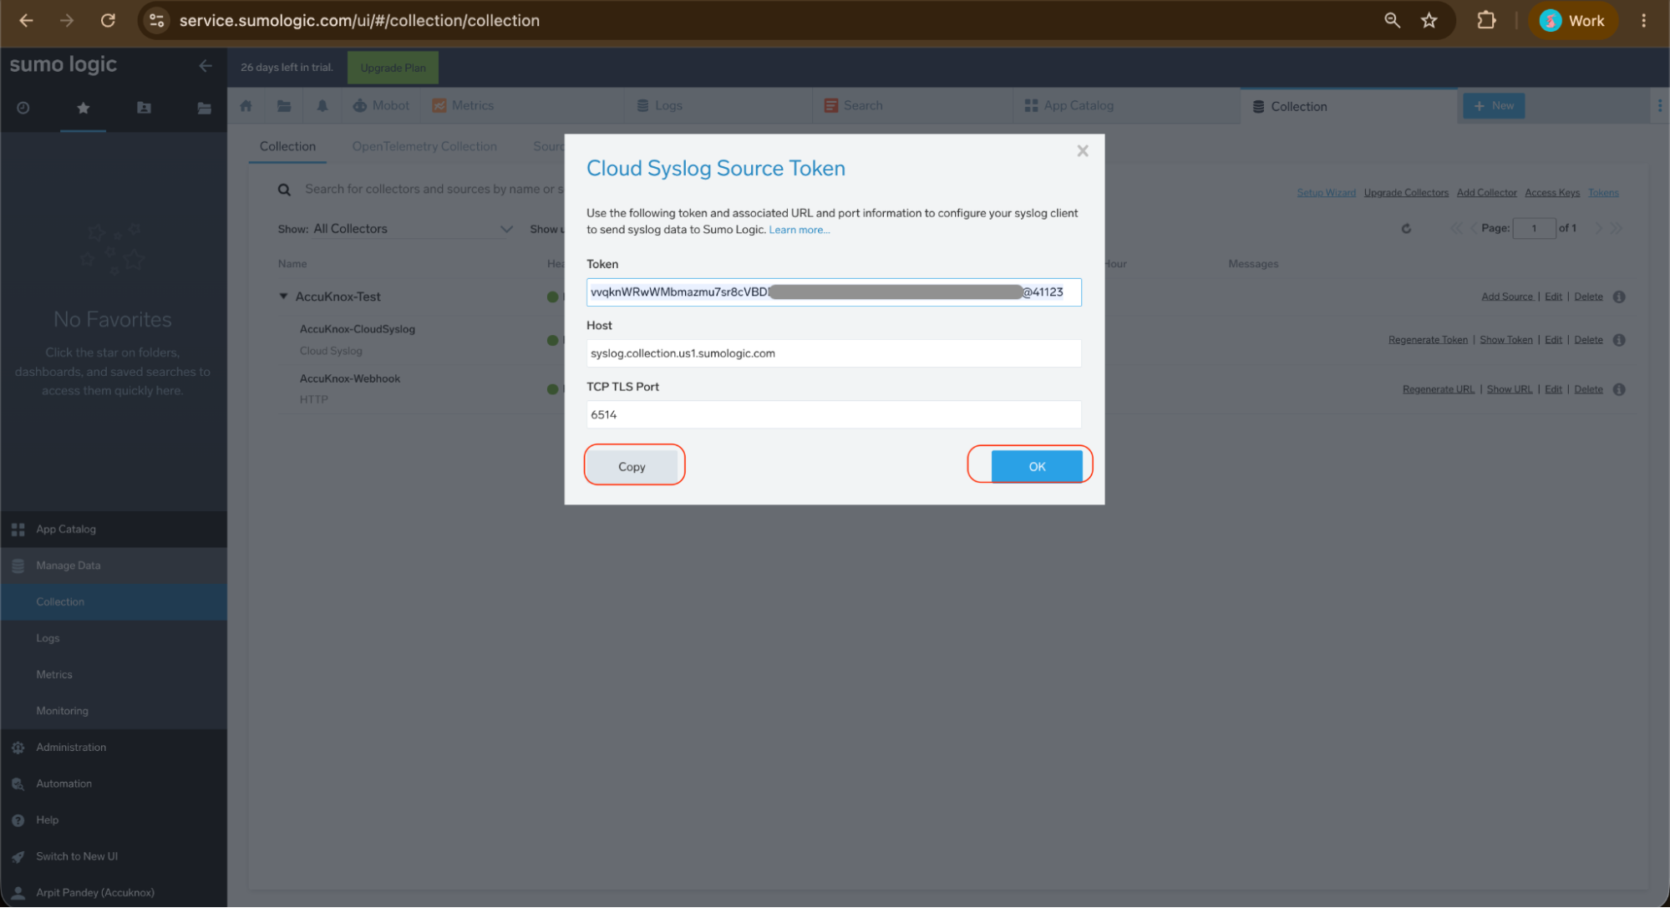Show info icon for AccuKnox-Test row

[1619, 297]
